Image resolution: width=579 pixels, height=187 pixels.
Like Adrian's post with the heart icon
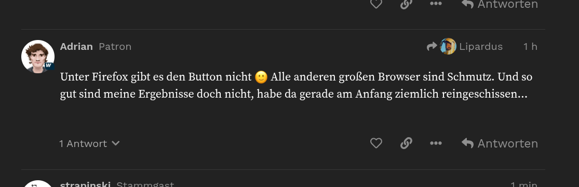tap(376, 143)
